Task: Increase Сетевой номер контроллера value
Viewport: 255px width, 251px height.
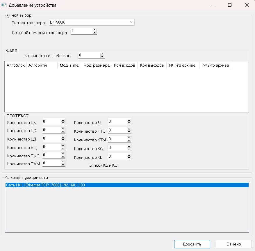Action: 94,30
